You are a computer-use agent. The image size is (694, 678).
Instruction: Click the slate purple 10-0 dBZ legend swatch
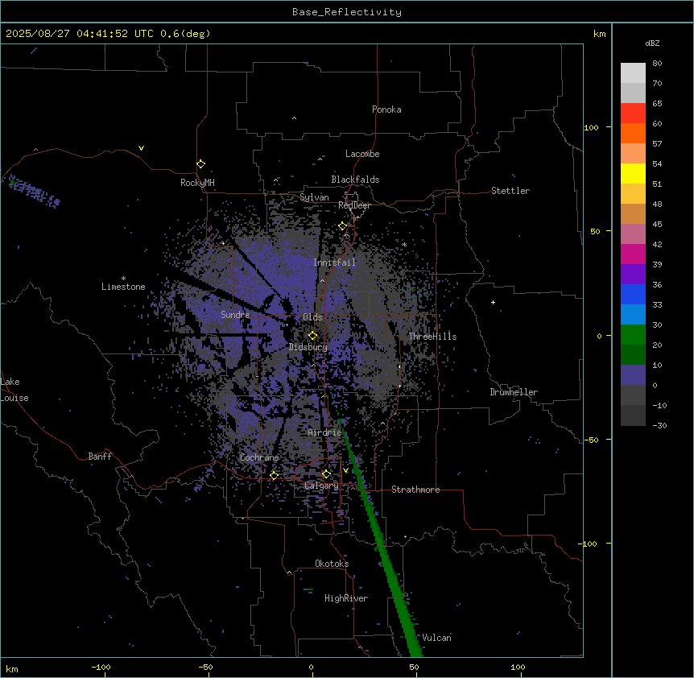(x=633, y=375)
